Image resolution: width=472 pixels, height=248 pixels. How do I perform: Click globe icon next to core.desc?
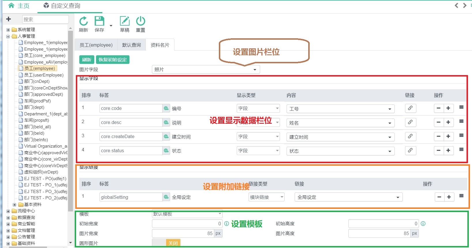pyautogui.click(x=166, y=123)
